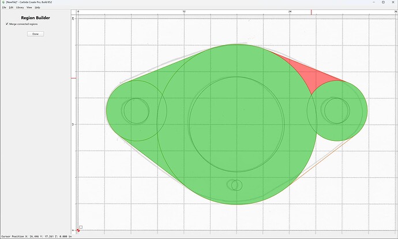Close the Carbide Create window
This screenshot has height=239, width=398.
coord(393,2)
